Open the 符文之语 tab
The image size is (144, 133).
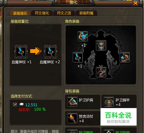(64, 13)
